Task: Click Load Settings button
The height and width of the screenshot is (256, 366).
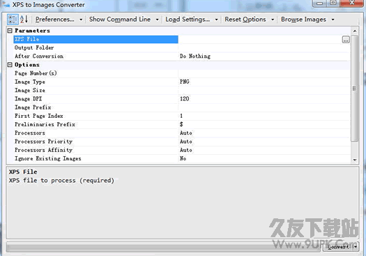Action: [188, 20]
